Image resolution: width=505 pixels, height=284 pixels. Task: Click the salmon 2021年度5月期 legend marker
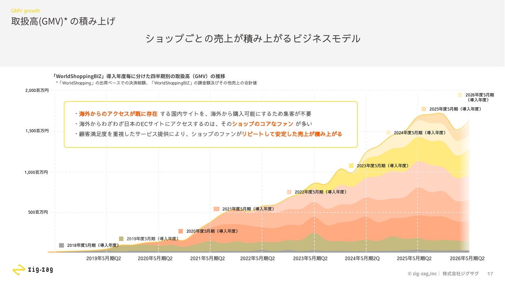point(216,209)
